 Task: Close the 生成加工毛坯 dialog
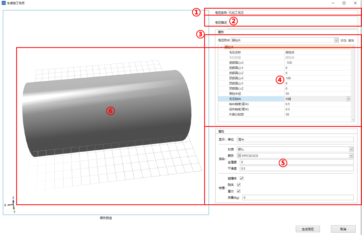355,3
